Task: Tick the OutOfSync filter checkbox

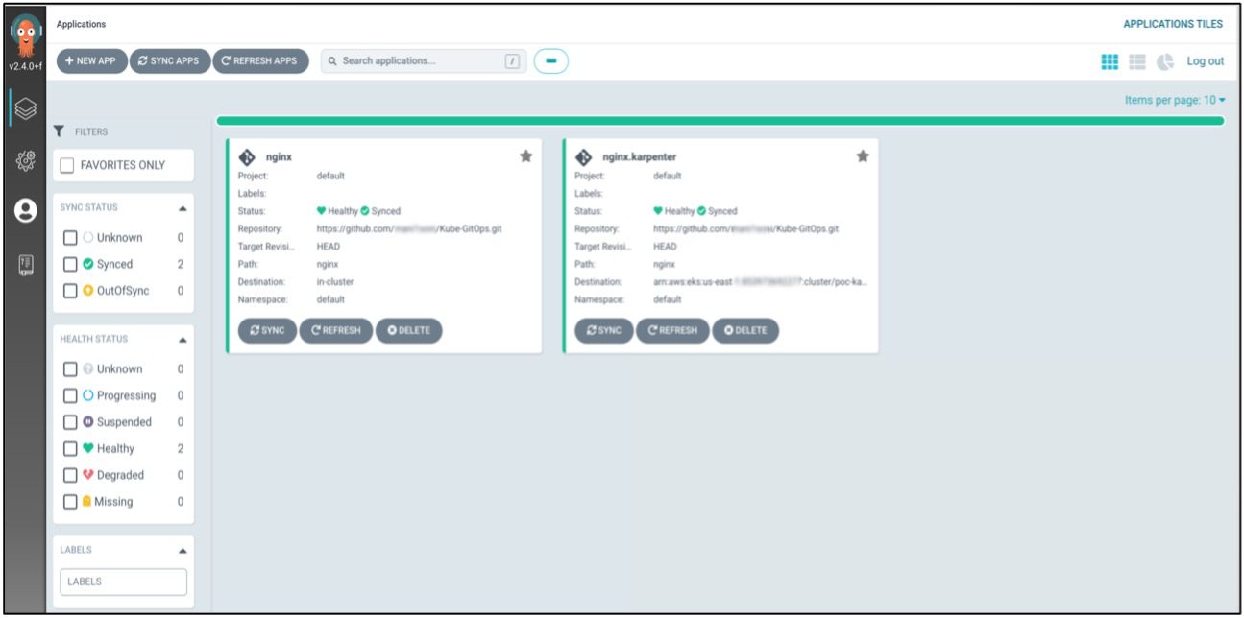Action: point(70,291)
